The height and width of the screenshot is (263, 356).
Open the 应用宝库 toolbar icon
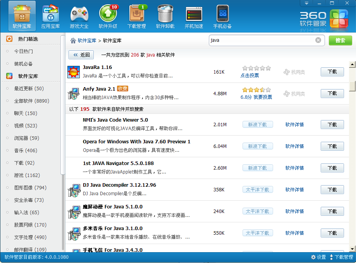(x=51, y=16)
